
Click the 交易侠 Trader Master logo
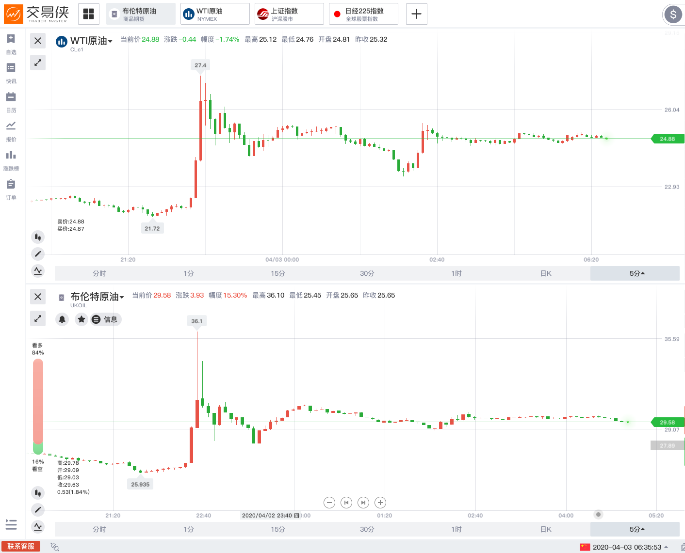click(36, 14)
